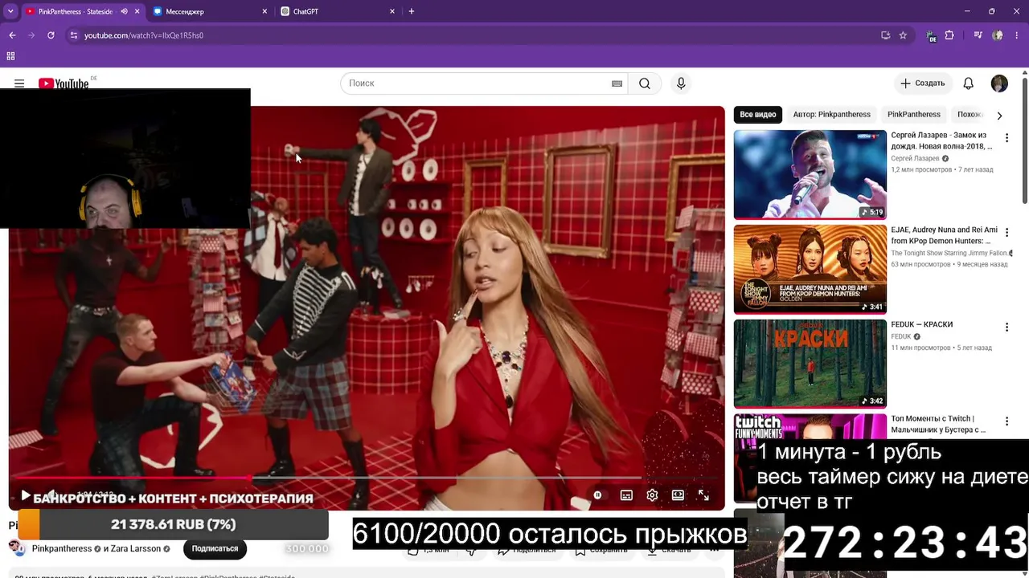Open the Сергей Лазарев 5:19 thumbnail
This screenshot has height=578, width=1029.
click(x=810, y=174)
